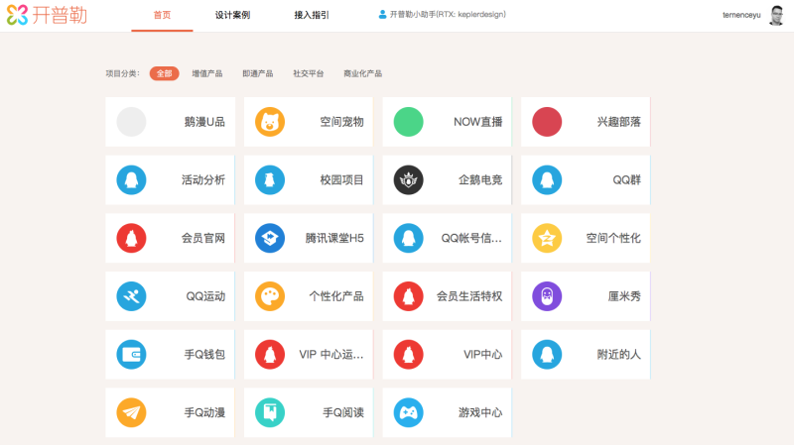
Task: Click the QQ运动 runner icon
Action: [131, 296]
